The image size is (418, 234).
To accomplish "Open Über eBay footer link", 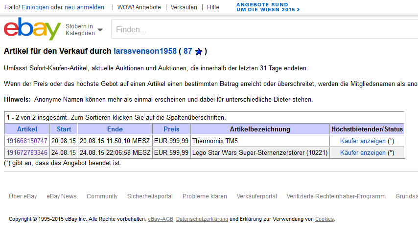I will 23,196.
